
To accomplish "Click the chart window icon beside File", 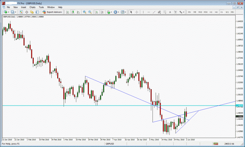I will tap(4, 7).
